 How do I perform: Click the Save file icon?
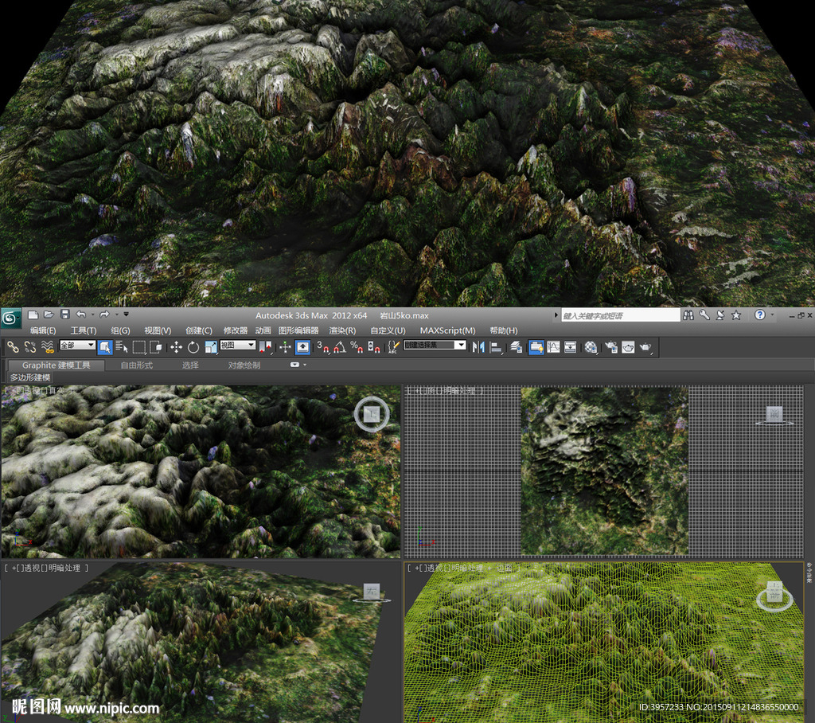tap(64, 315)
